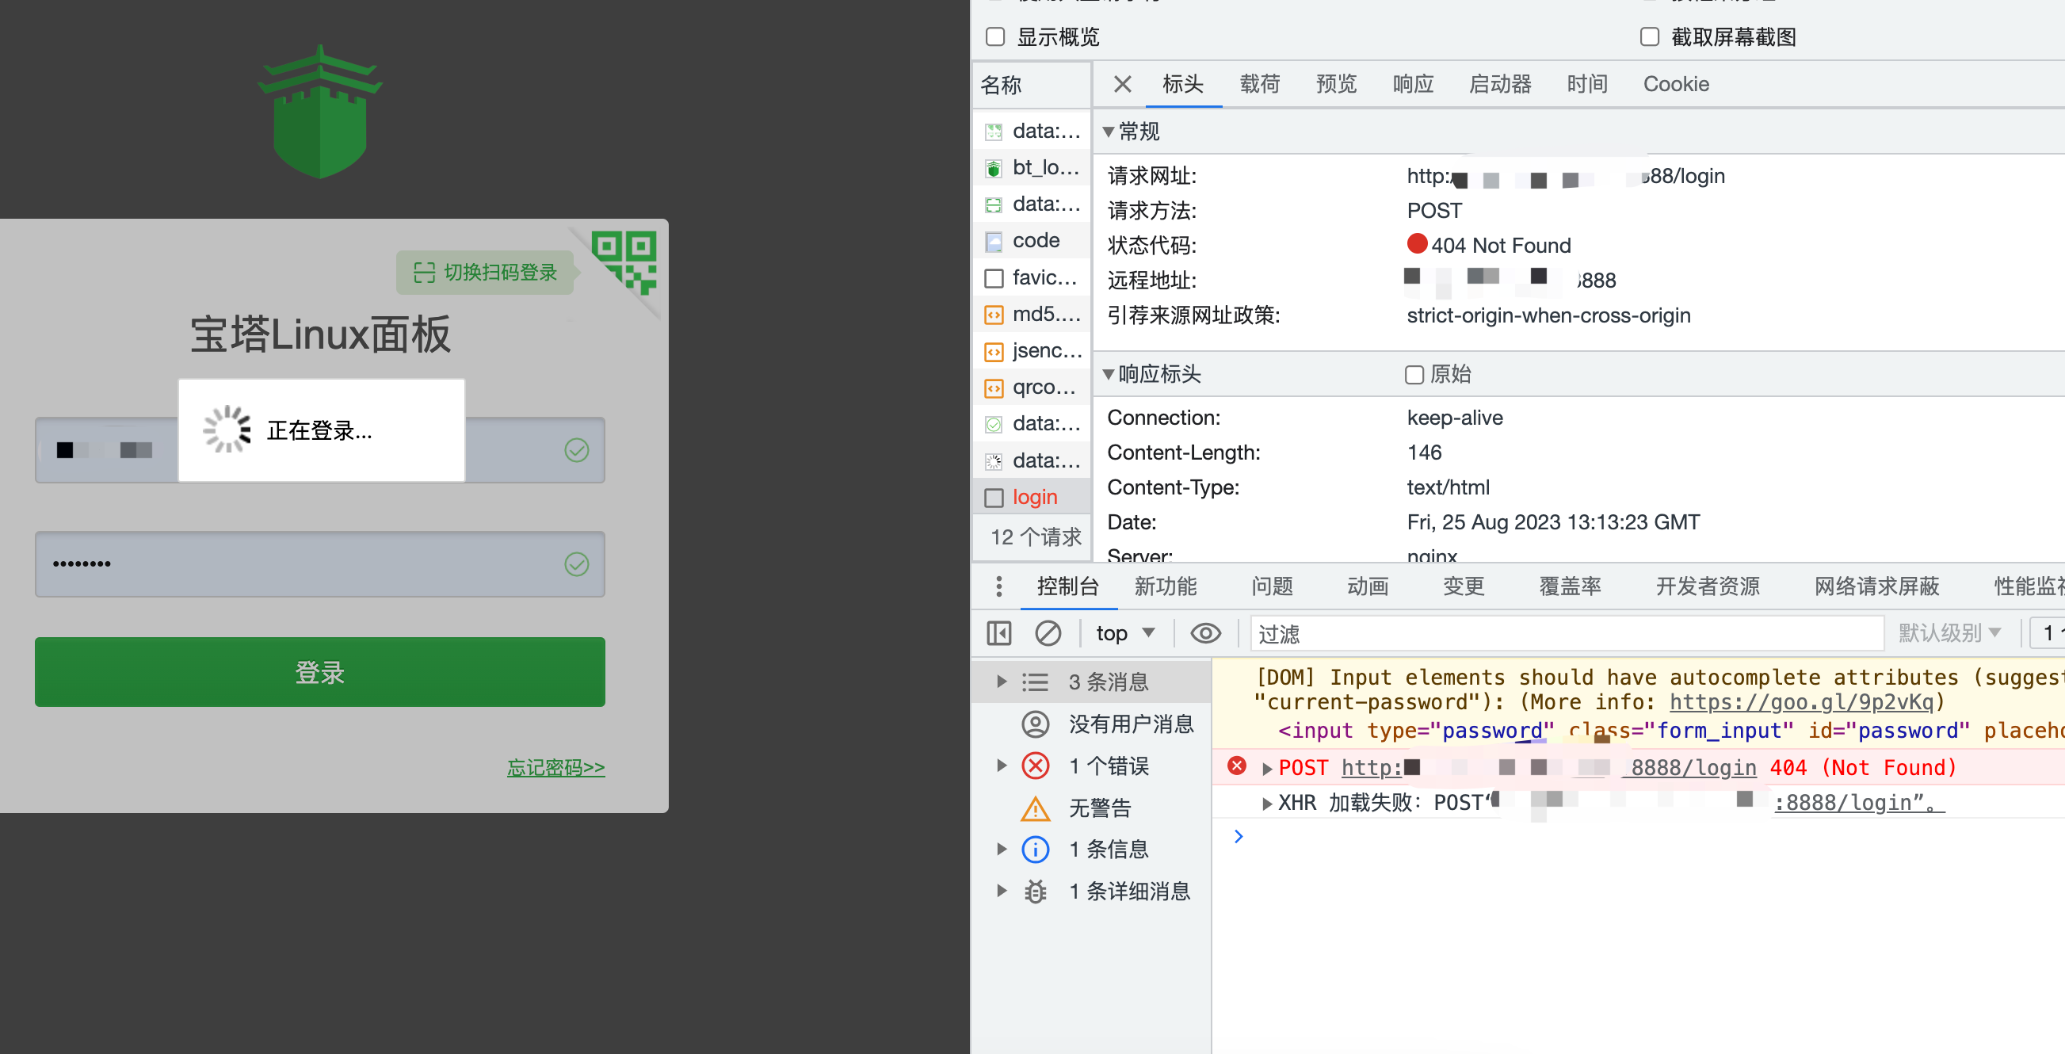
Task: Click the md5 script file icon
Action: tap(994, 315)
